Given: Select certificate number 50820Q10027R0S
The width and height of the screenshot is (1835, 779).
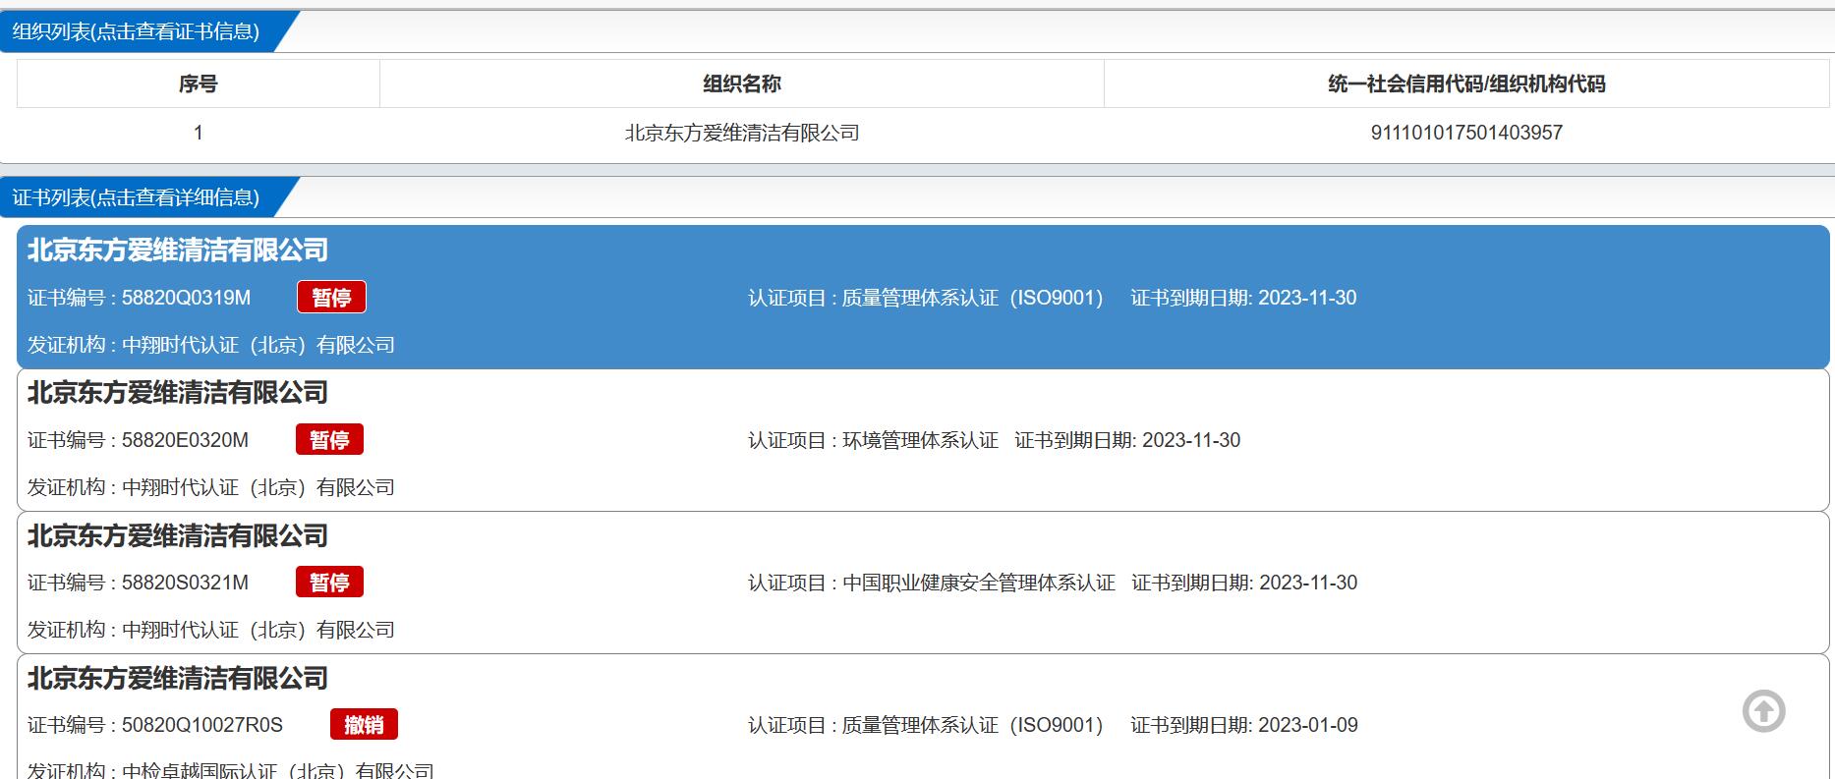Looking at the screenshot, I should [x=202, y=725].
